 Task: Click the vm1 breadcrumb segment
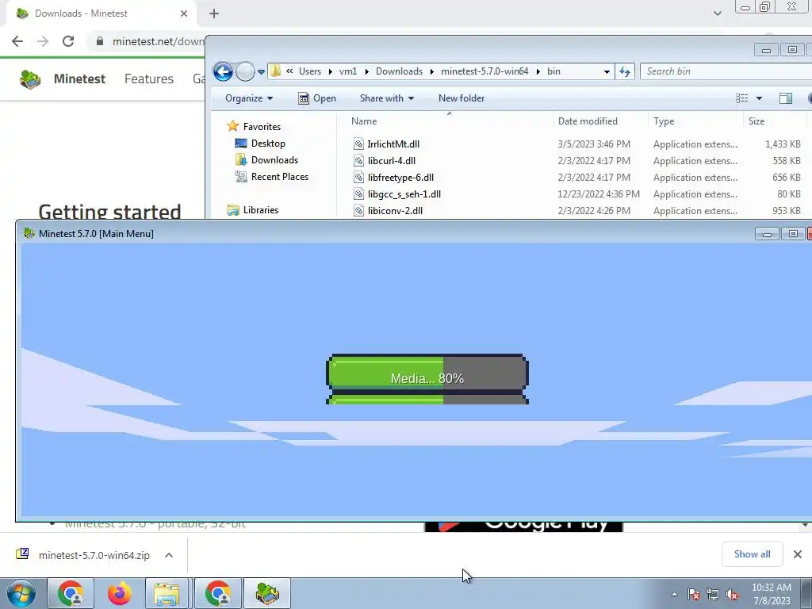[348, 71]
